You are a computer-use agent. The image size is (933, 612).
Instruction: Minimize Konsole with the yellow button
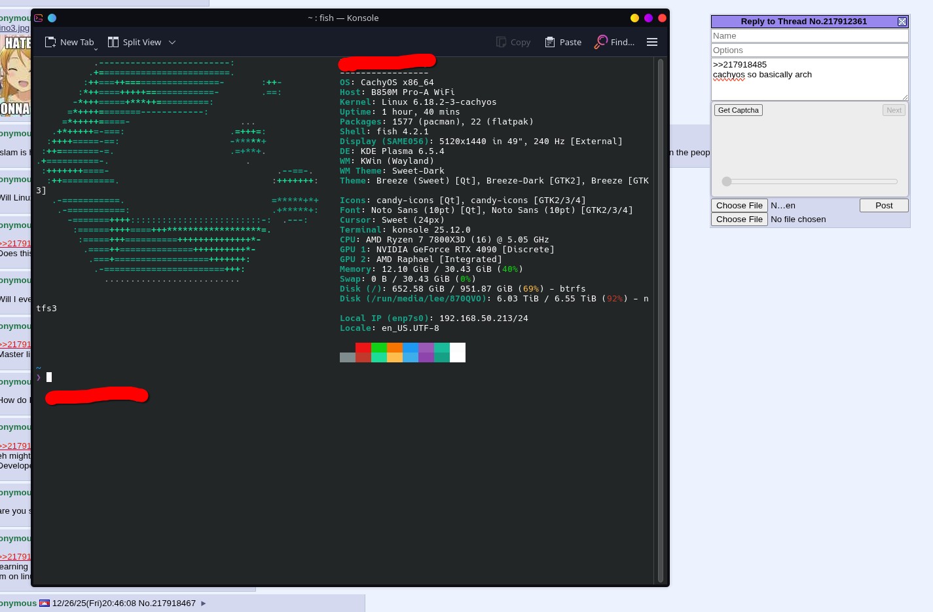tap(634, 18)
